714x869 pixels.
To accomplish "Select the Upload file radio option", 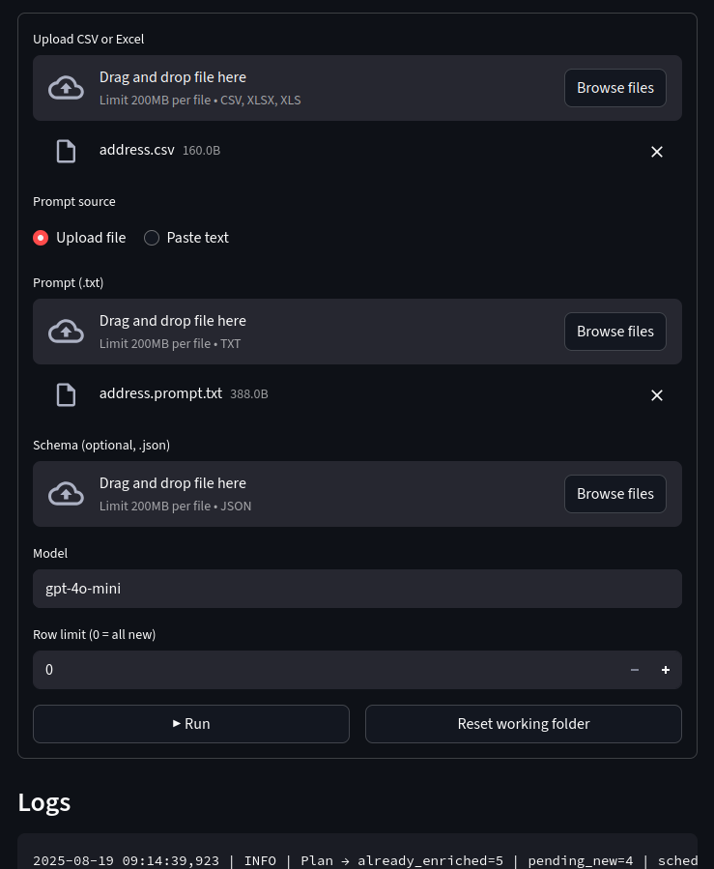I will click(x=41, y=238).
